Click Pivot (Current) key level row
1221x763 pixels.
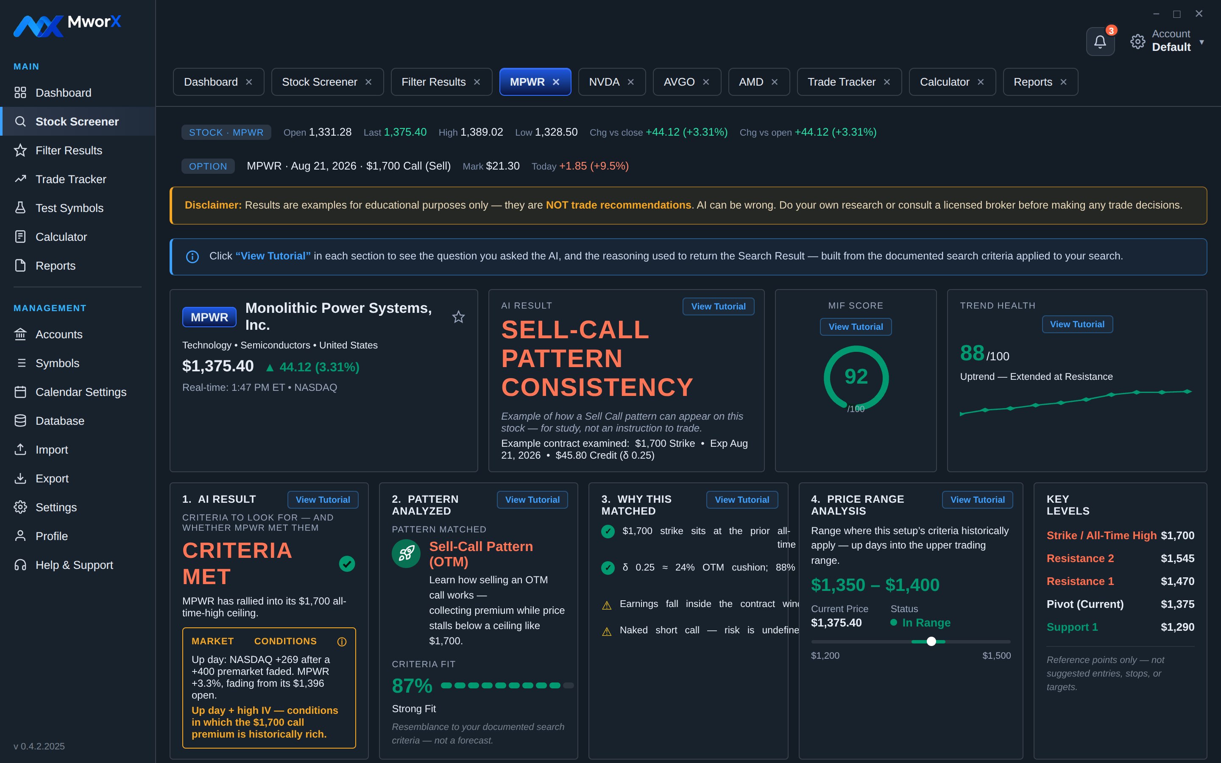1120,604
